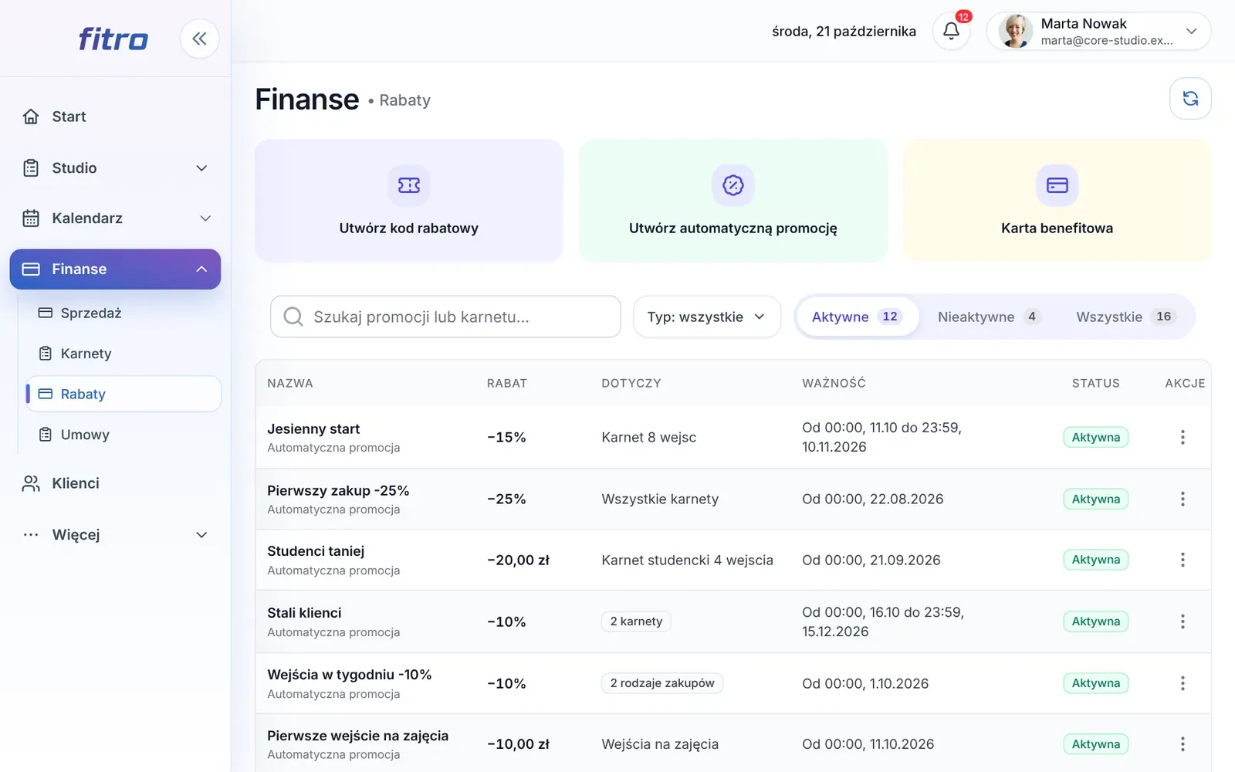Viewport: 1235px width, 772px height.
Task: Switch to the Wszystkie tab
Action: coord(1126,317)
